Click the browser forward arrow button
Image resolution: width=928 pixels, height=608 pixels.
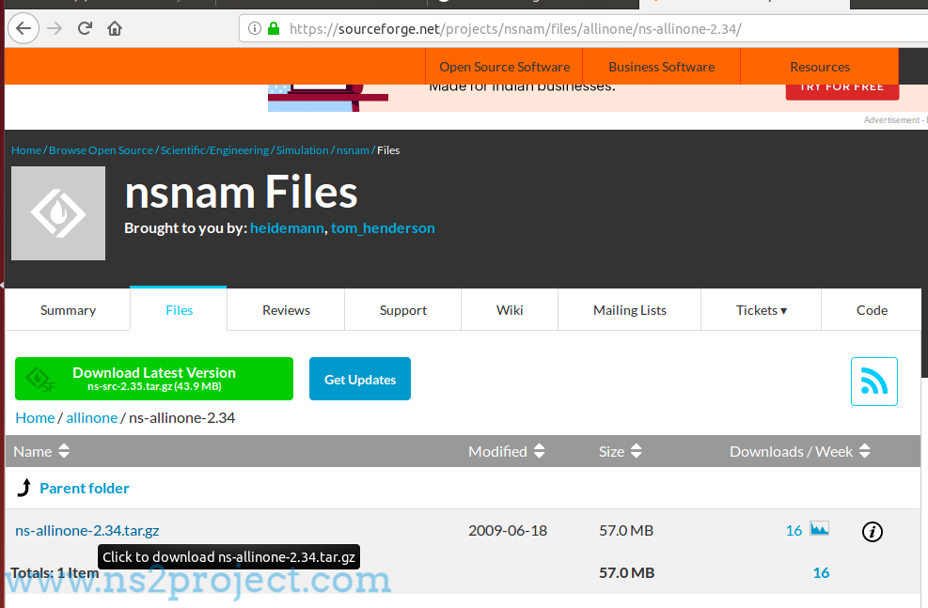point(55,28)
